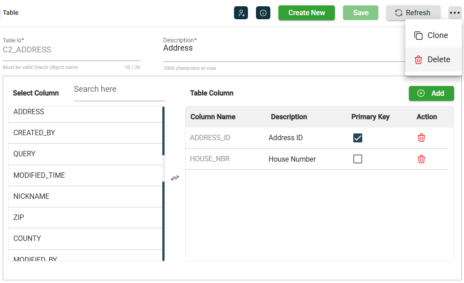Click trash icon for HOUSE_NBR row
This screenshot has width=464, height=283.
pos(421,159)
